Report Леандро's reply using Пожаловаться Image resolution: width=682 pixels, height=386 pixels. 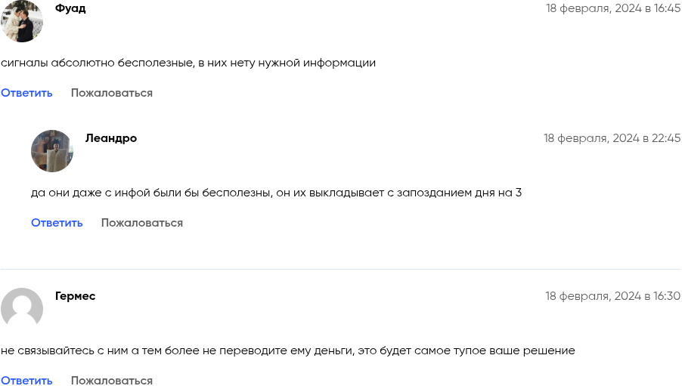click(142, 223)
